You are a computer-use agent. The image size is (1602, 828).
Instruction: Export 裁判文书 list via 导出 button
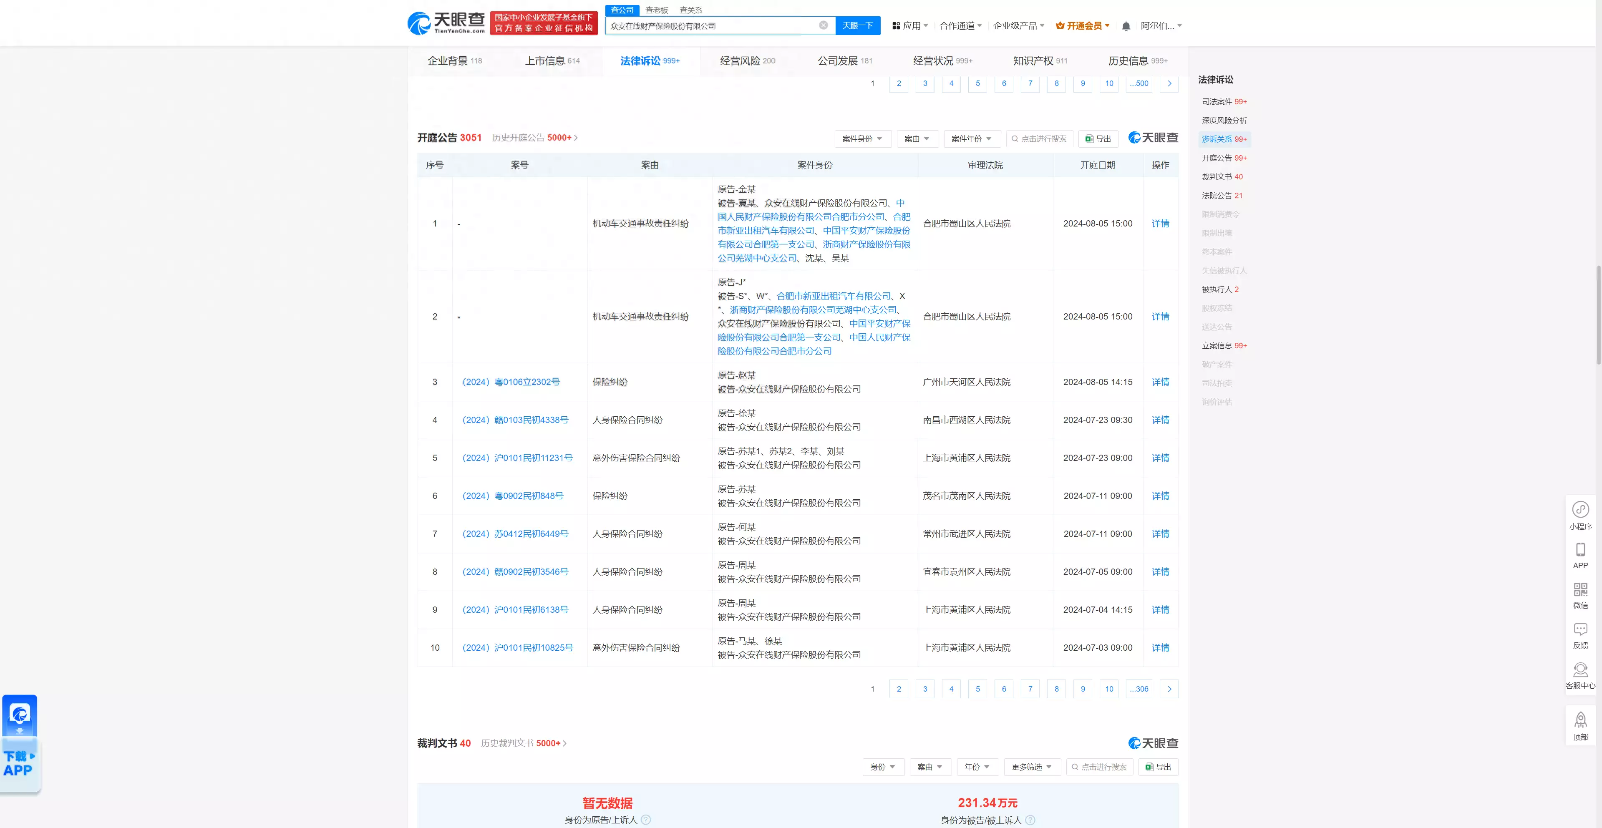[x=1158, y=766]
